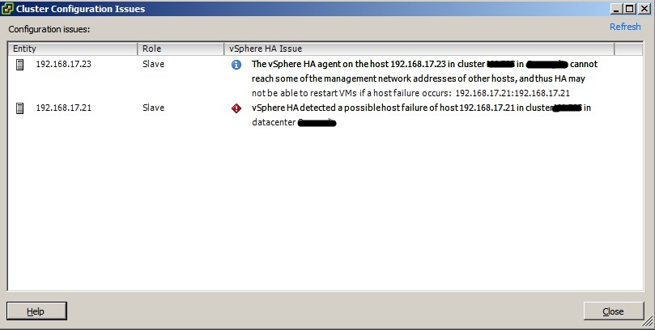Maximize the Cluster Configuration Issues window
This screenshot has height=330, width=655.
630,8
